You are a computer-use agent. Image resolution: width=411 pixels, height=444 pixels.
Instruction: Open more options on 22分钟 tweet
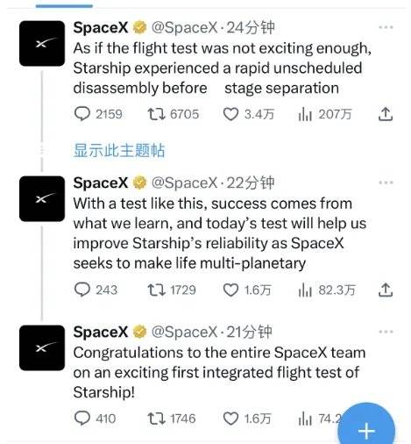pos(386,183)
